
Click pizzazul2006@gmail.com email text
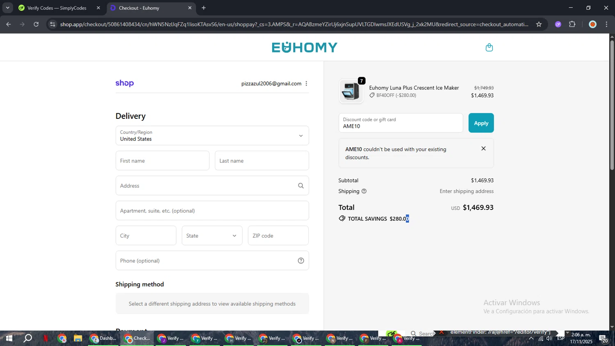271,84
